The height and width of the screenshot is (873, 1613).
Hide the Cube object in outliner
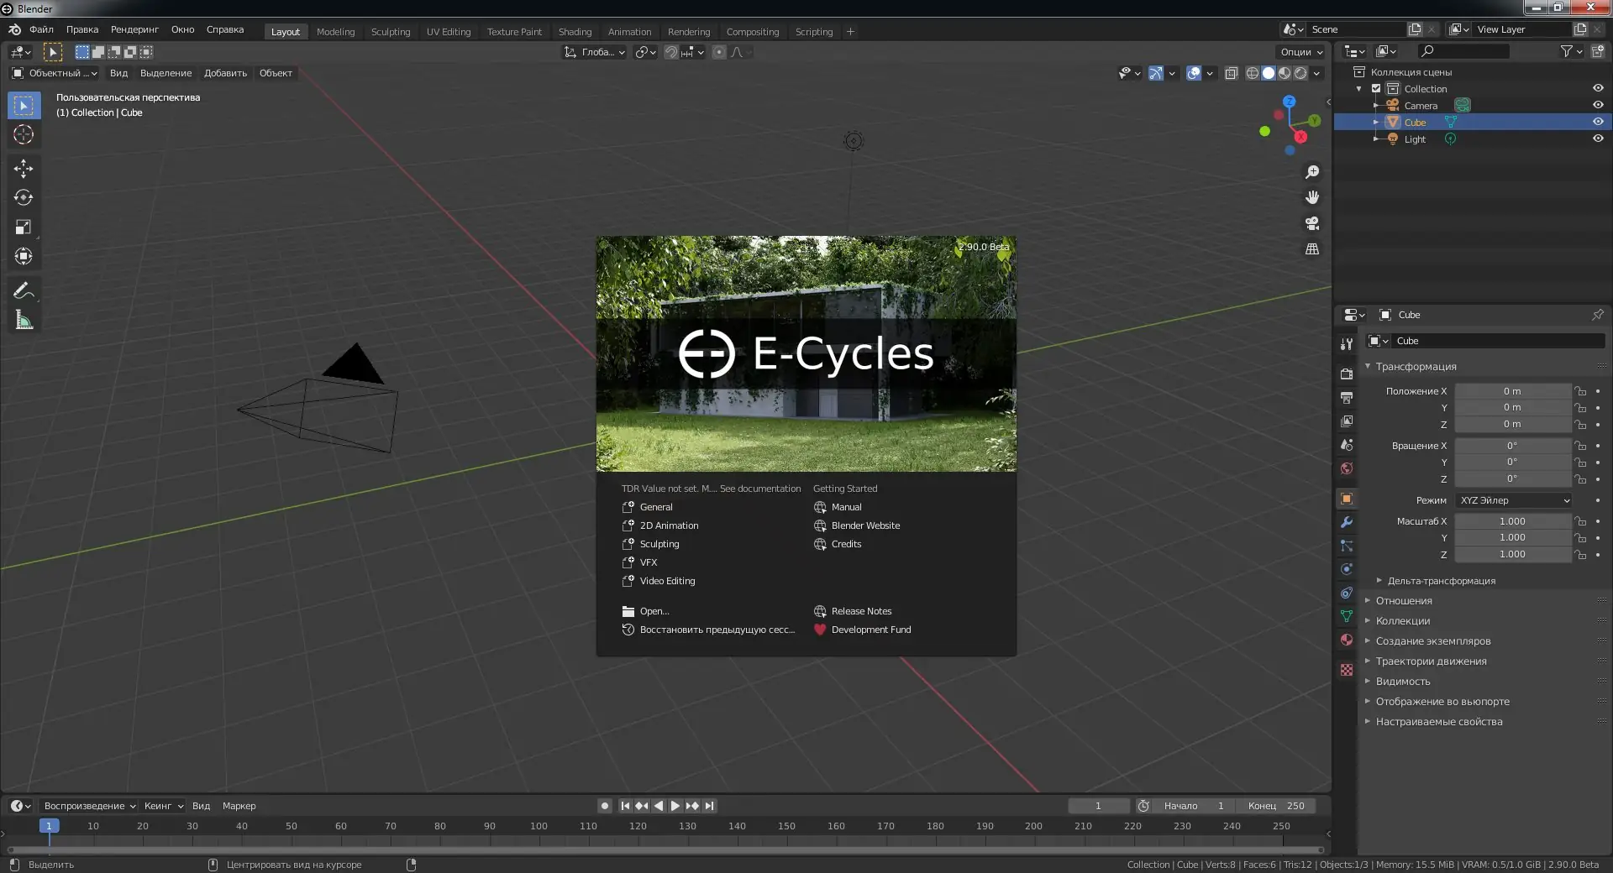click(1598, 122)
